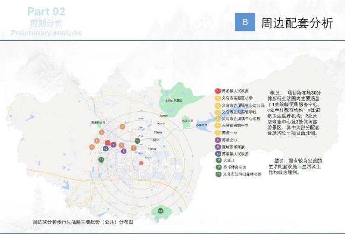345x234 pixels.
Task: Click the legend text 义乌市苏溪镇中心幼儿园
Action: click(243, 105)
